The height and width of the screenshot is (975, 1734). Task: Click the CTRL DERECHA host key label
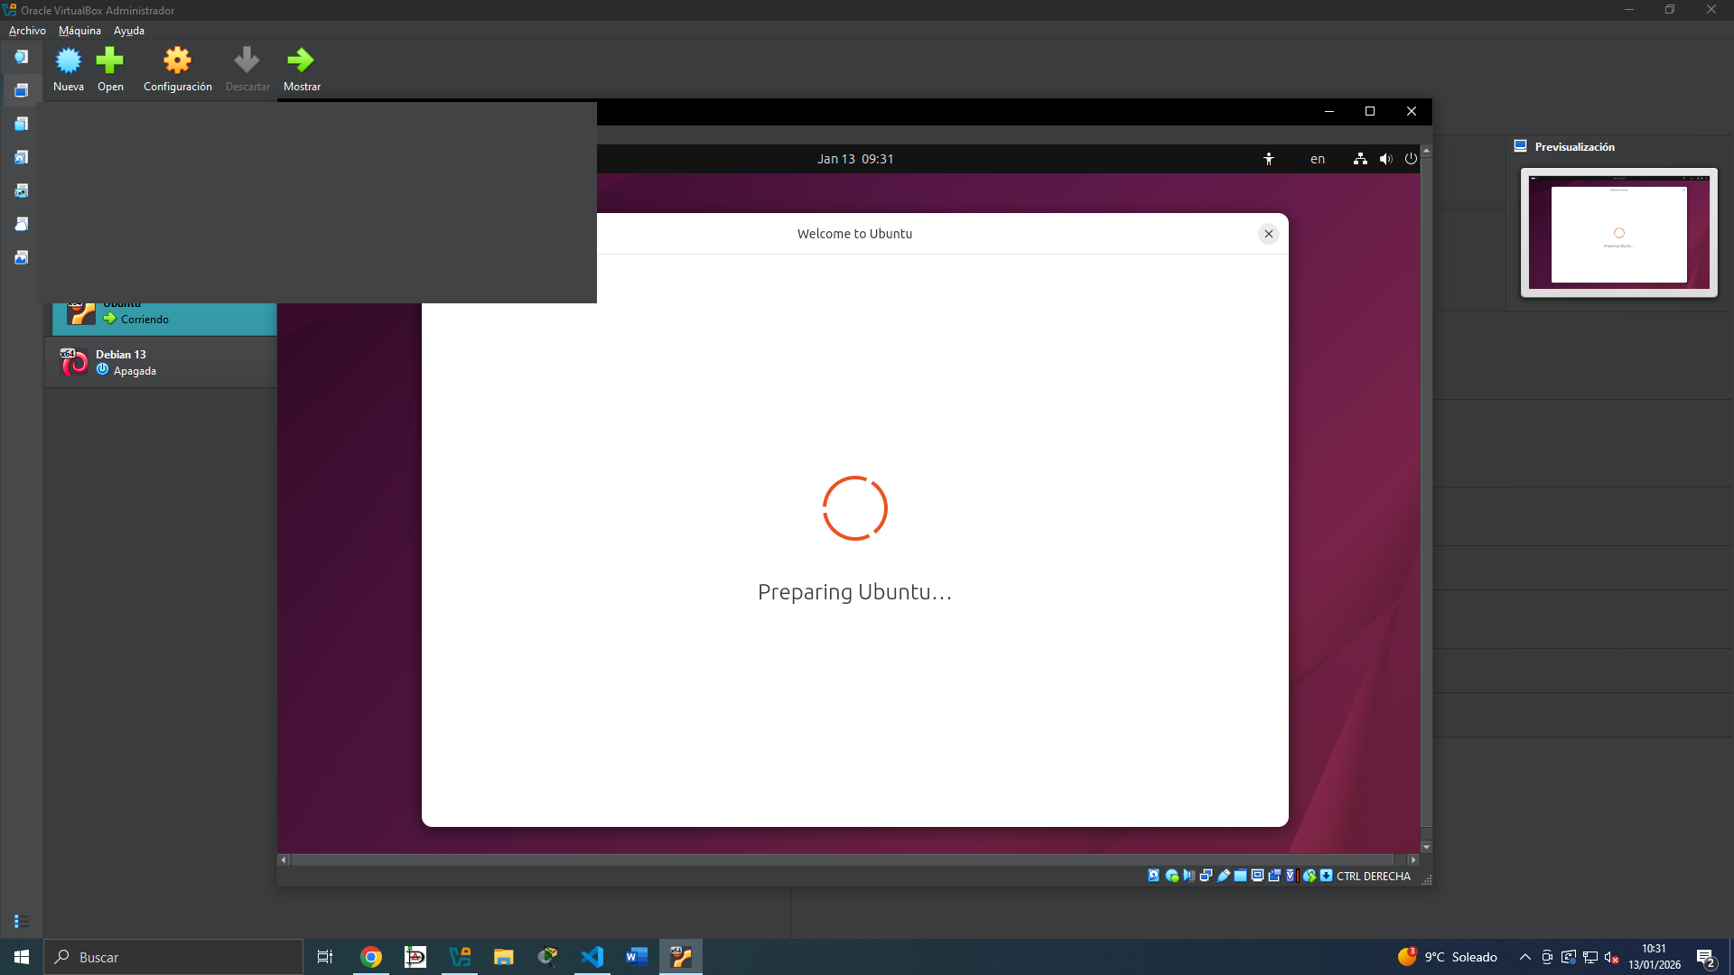(1374, 877)
